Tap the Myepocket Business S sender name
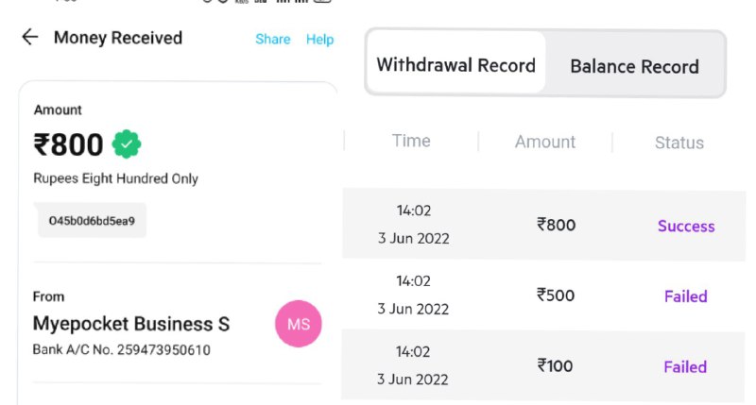 131,324
